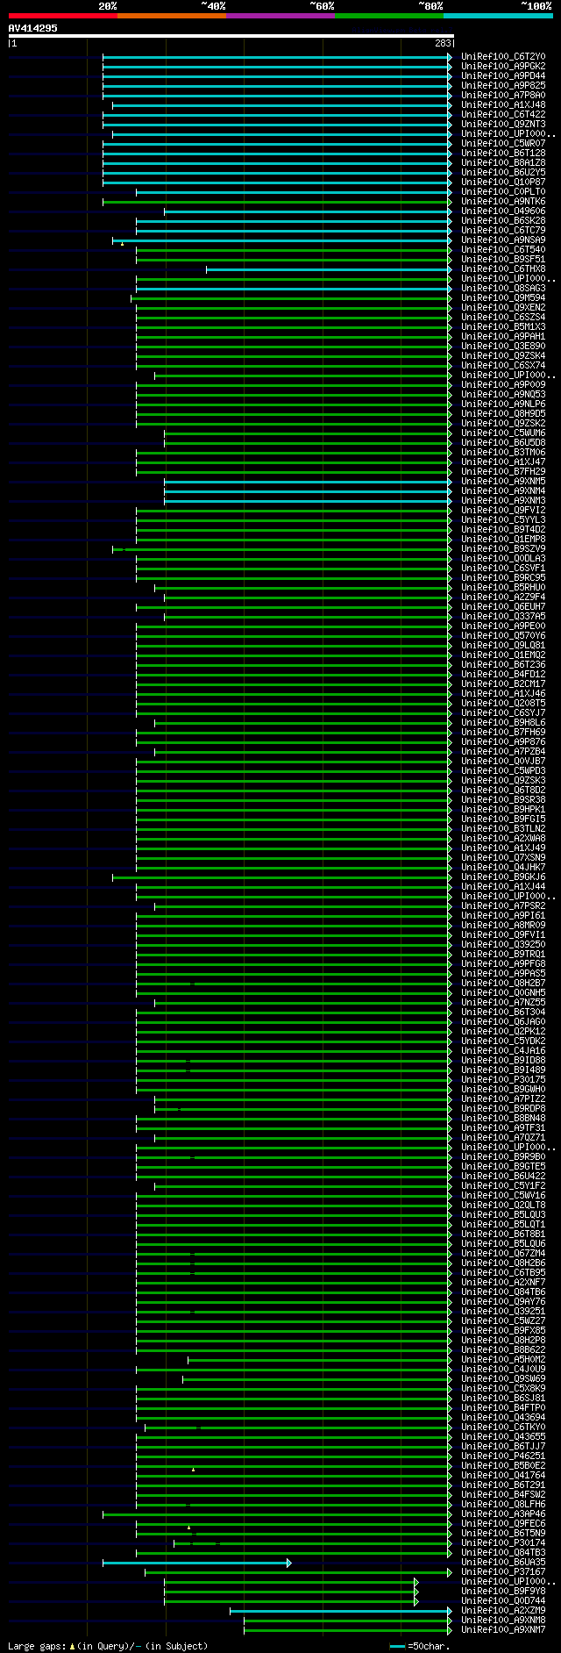Select hit label UniRef100_Q0D744

coord(503,1601)
